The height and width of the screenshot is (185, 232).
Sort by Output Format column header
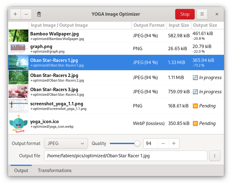click(149, 25)
